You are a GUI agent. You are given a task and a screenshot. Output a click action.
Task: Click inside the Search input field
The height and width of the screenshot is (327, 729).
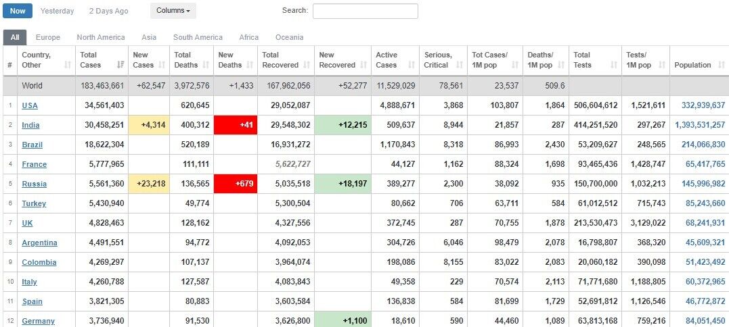pos(365,11)
